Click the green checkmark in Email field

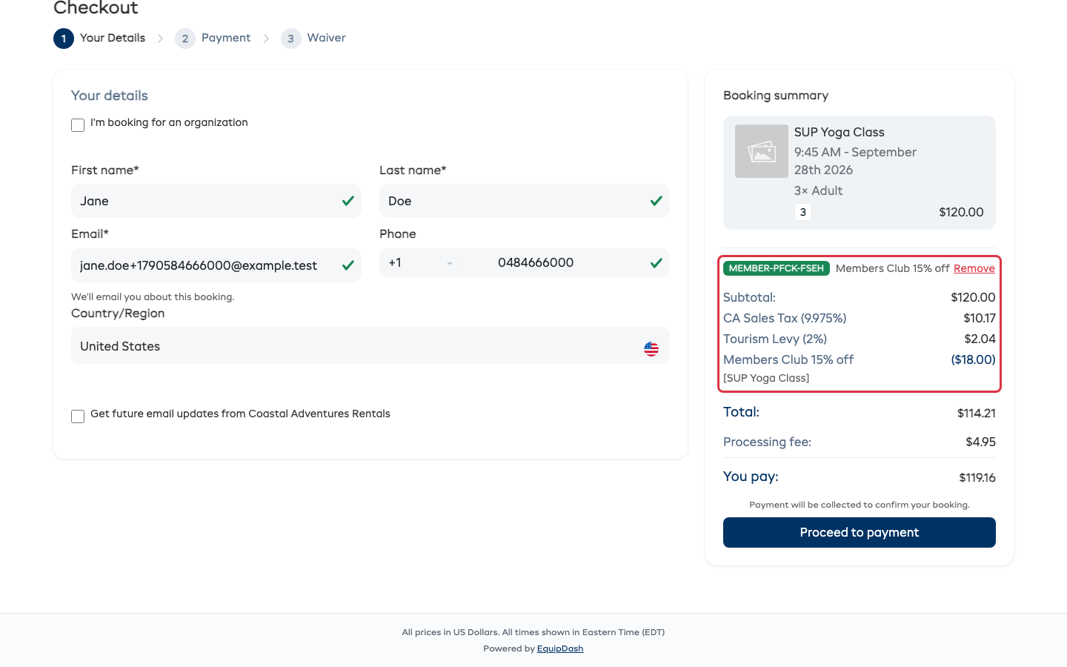point(348,265)
